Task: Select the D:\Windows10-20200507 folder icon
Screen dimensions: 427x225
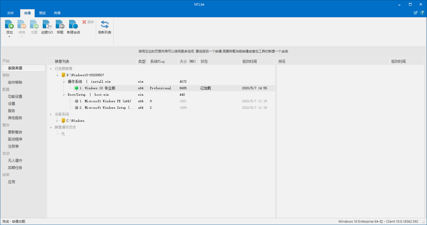Action: click(x=63, y=75)
